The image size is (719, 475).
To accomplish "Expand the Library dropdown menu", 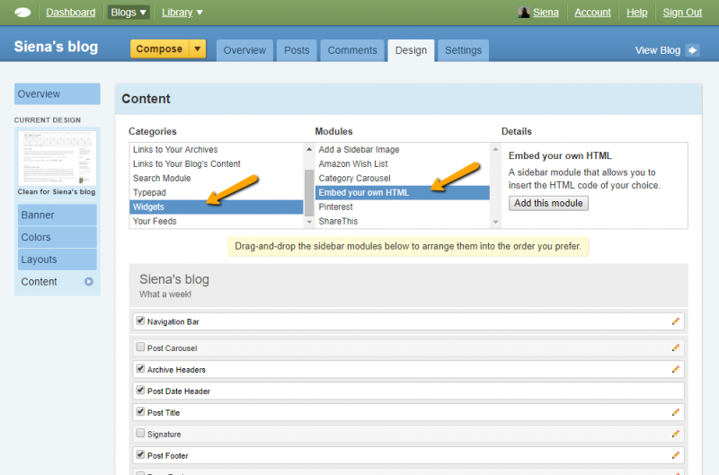I will pyautogui.click(x=182, y=13).
